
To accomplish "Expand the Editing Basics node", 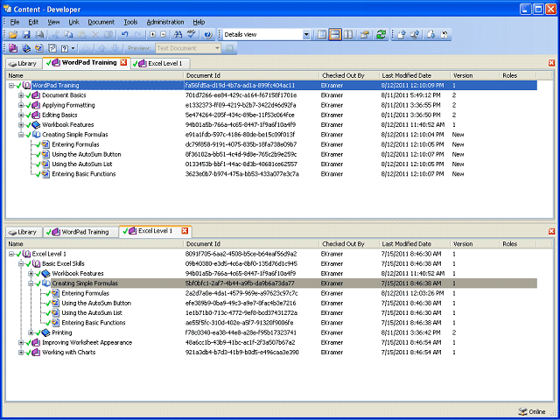I will [x=21, y=115].
